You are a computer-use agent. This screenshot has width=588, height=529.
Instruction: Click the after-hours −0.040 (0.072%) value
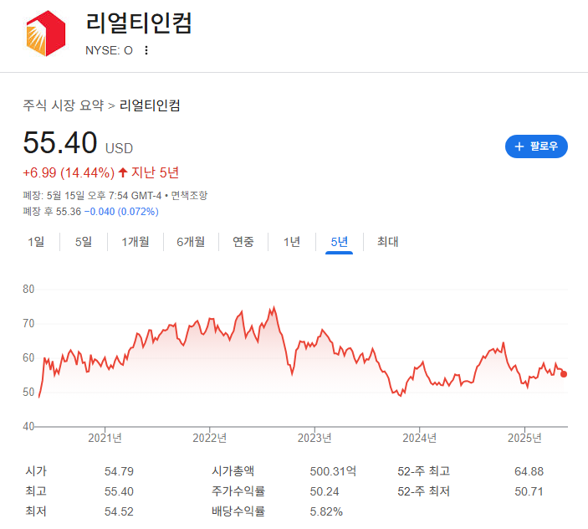point(121,212)
